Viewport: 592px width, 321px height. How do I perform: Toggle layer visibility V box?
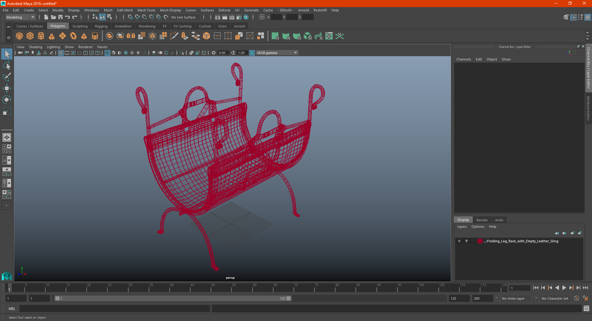click(x=459, y=241)
